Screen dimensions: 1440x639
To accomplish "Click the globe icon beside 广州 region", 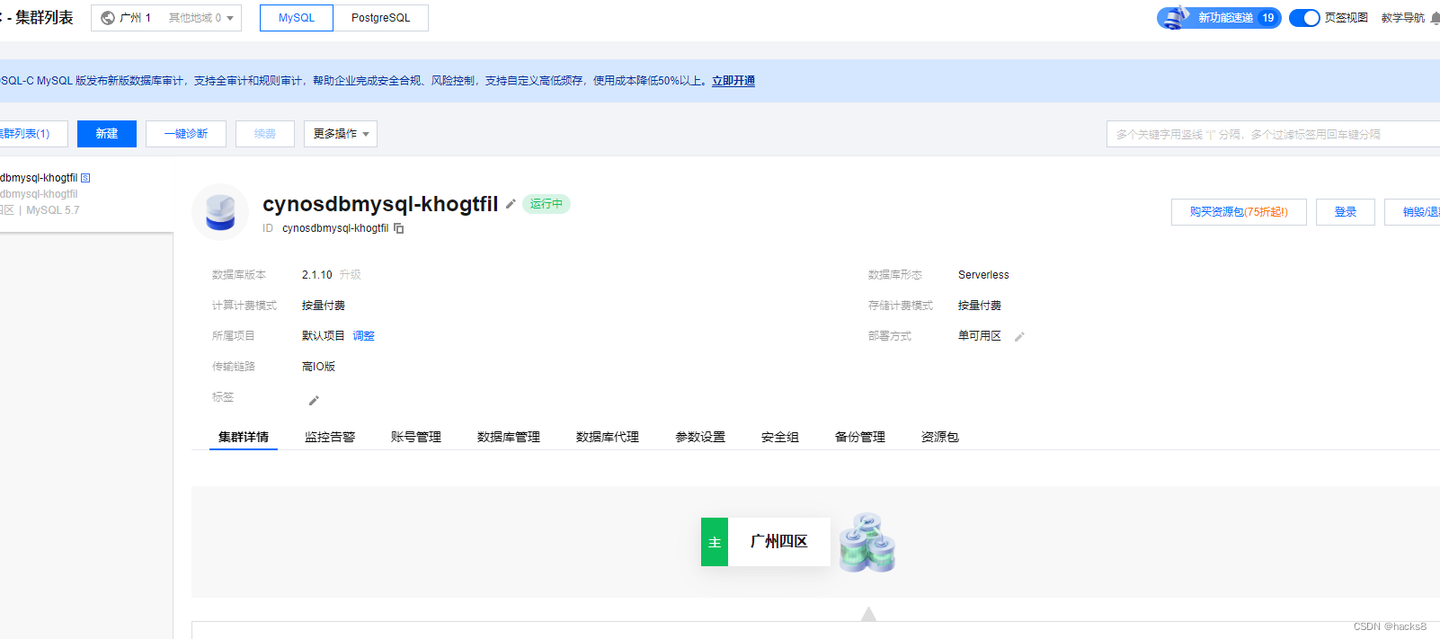I will (108, 18).
